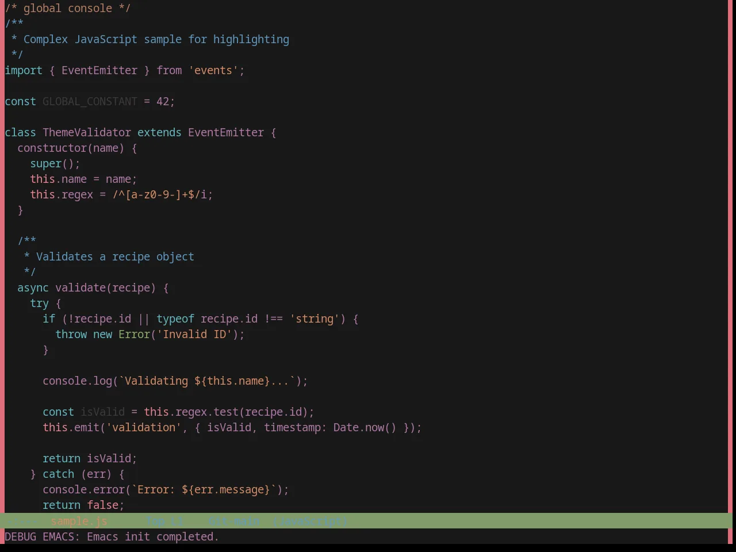
Task: Click the 'string' literal
Action: point(315,319)
